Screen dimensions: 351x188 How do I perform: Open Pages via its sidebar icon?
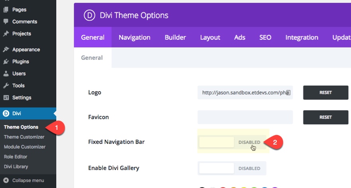coord(6,9)
